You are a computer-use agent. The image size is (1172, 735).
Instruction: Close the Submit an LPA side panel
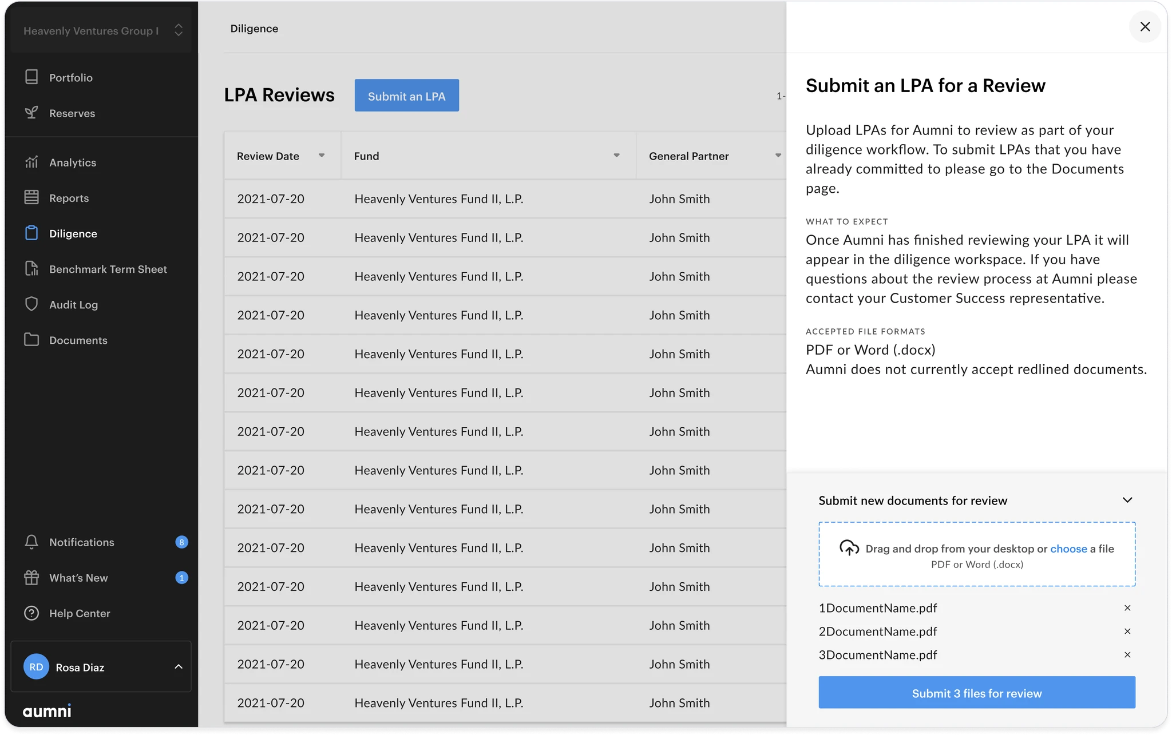click(x=1145, y=27)
